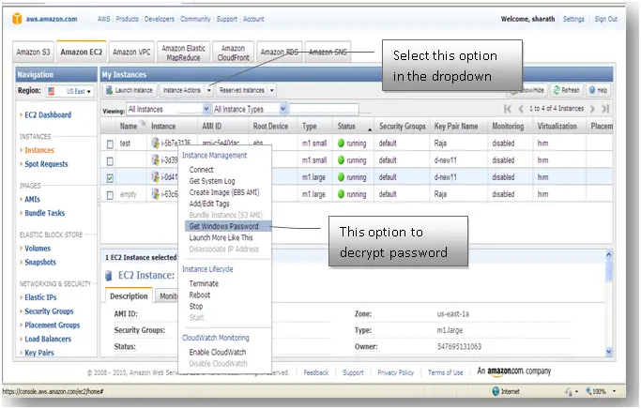Click Privacy Policy footer link

click(395, 372)
